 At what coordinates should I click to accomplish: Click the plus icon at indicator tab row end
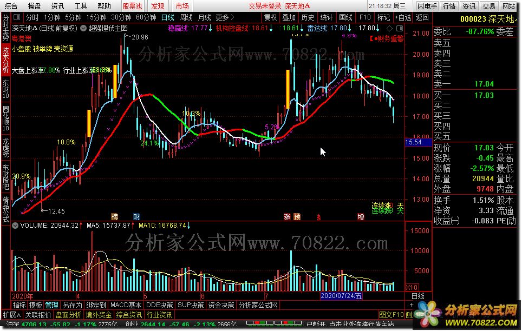(411, 304)
